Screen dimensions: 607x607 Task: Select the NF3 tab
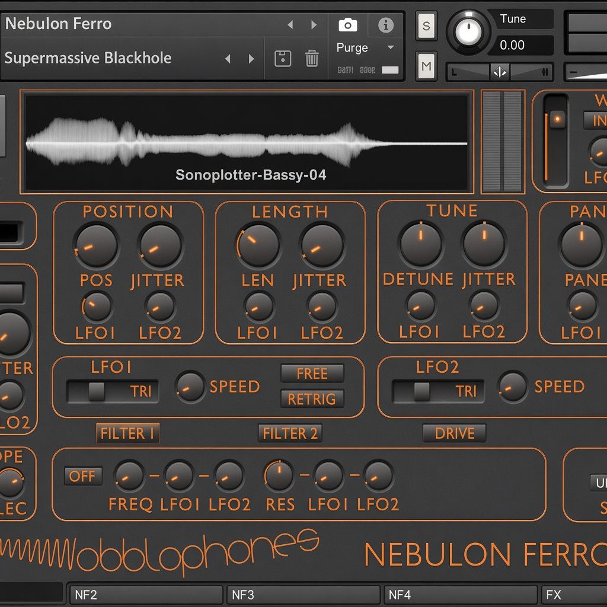(303, 595)
